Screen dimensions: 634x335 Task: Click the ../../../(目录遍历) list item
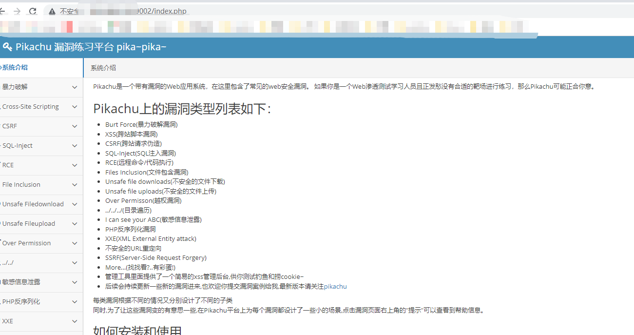tap(129, 210)
